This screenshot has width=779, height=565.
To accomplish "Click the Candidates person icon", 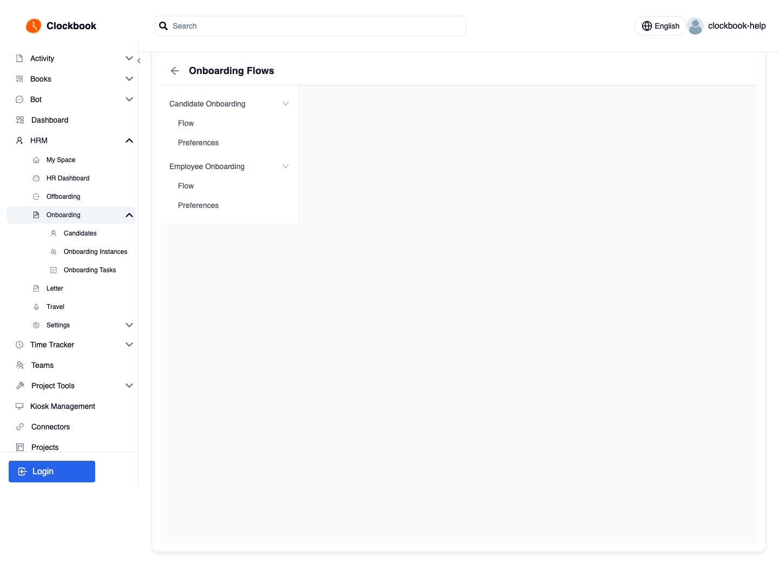I will 54,233.
